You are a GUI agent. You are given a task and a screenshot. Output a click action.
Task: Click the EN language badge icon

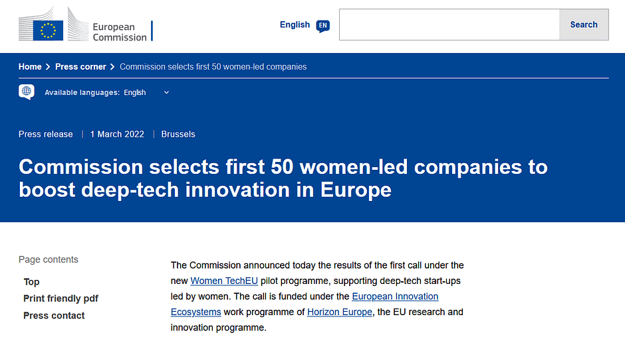pyautogui.click(x=323, y=26)
